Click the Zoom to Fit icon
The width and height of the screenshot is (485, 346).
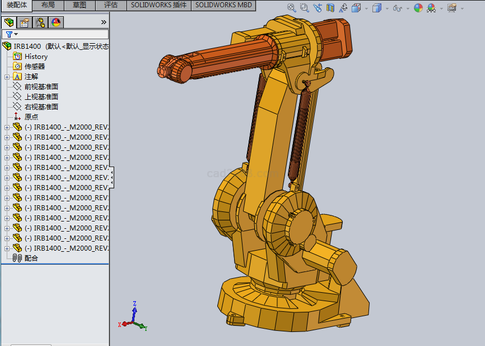tap(291, 8)
